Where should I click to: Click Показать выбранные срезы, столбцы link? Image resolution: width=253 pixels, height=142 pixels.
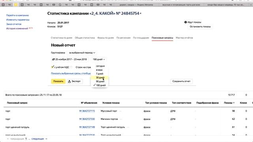coord(71,73)
